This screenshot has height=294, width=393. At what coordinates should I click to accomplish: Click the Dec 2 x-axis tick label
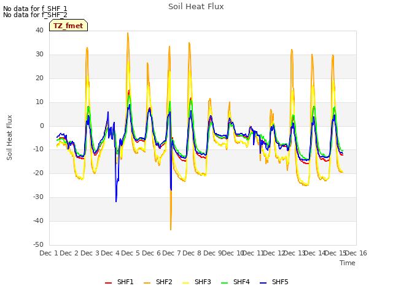(x=69, y=253)
